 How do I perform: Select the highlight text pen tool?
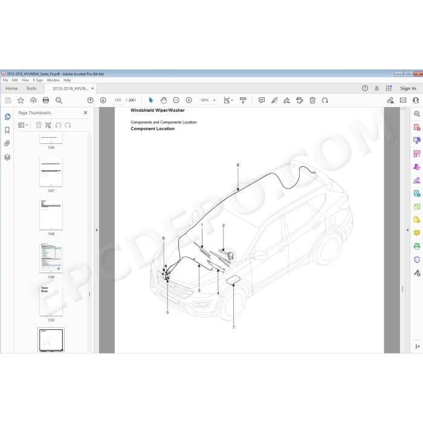pyautogui.click(x=274, y=100)
